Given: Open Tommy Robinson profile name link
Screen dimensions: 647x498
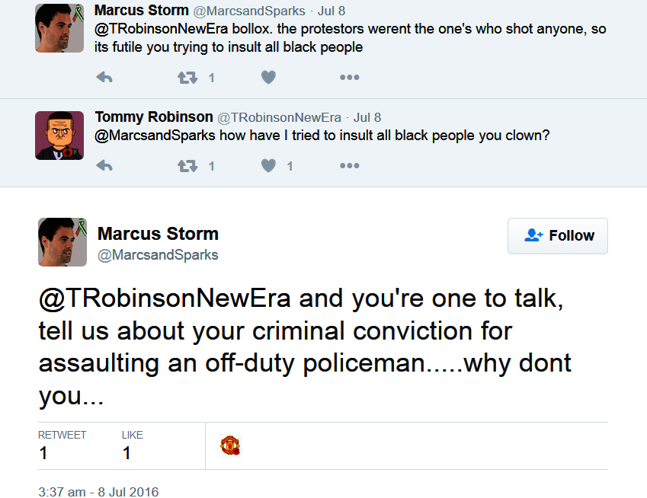Looking at the screenshot, I should coord(154,117).
